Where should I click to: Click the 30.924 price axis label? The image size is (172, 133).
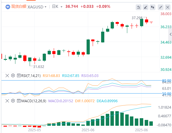[x=166, y=69]
